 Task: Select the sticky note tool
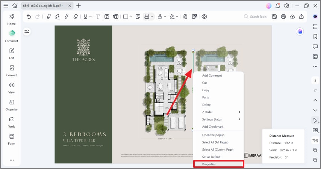point(138,17)
